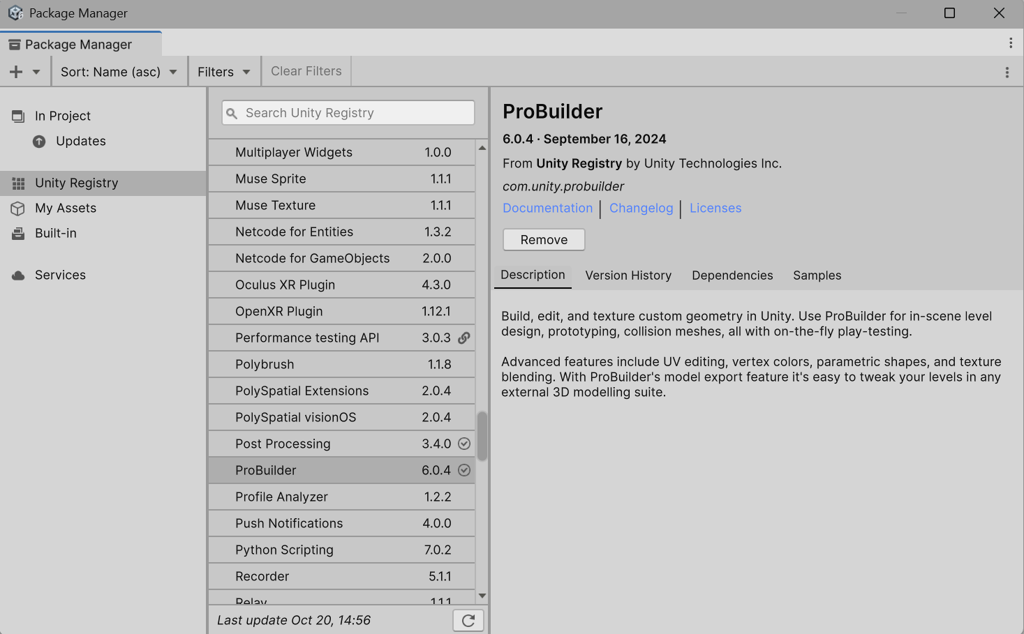Select the PolySpatial visionOS package
Viewport: 1024px width, 634px height.
[x=341, y=417]
